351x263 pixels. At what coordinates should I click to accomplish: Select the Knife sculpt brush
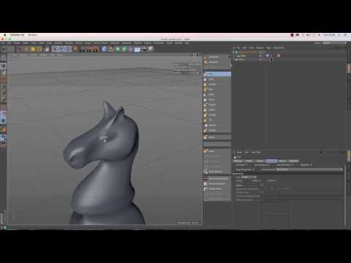217,94
